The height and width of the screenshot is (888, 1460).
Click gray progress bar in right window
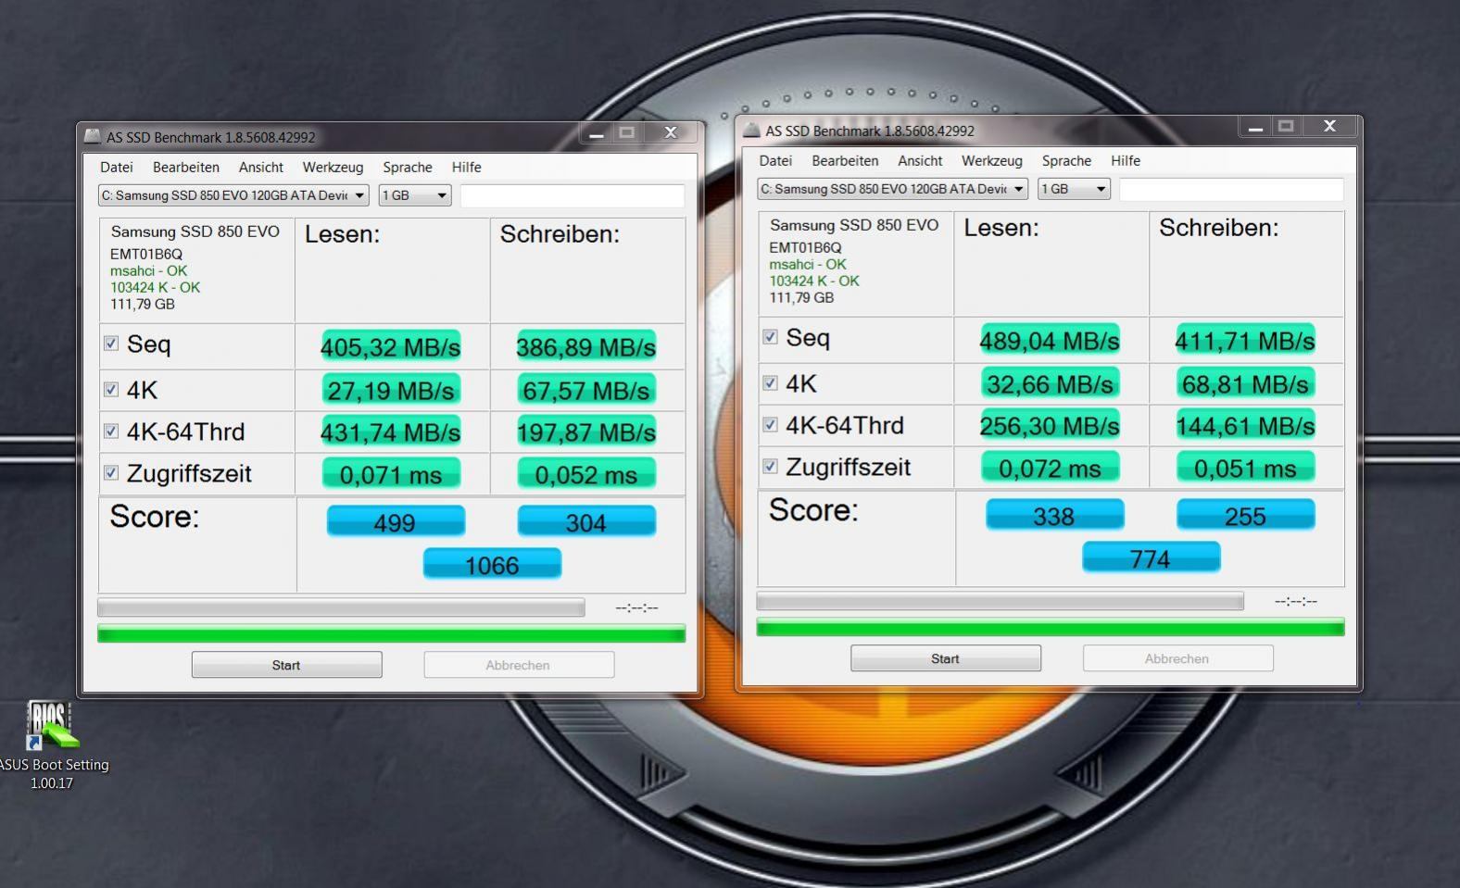coord(1000,601)
